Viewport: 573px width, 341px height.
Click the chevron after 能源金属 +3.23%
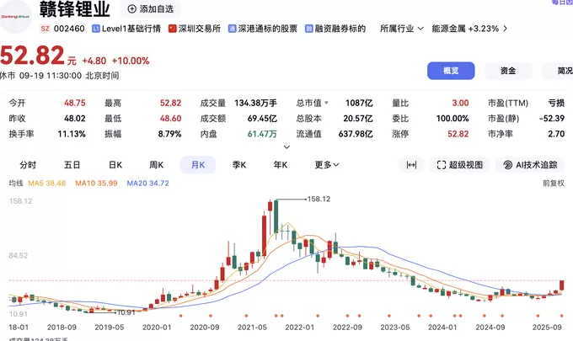[505, 29]
